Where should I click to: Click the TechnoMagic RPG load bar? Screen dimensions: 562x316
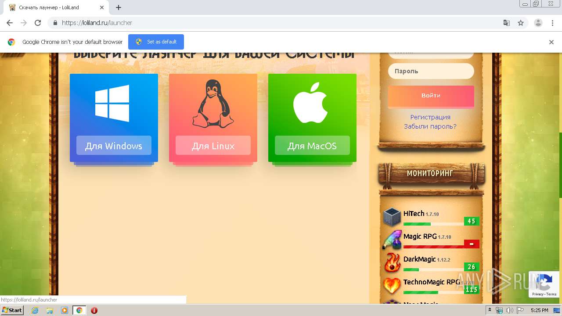click(434, 292)
